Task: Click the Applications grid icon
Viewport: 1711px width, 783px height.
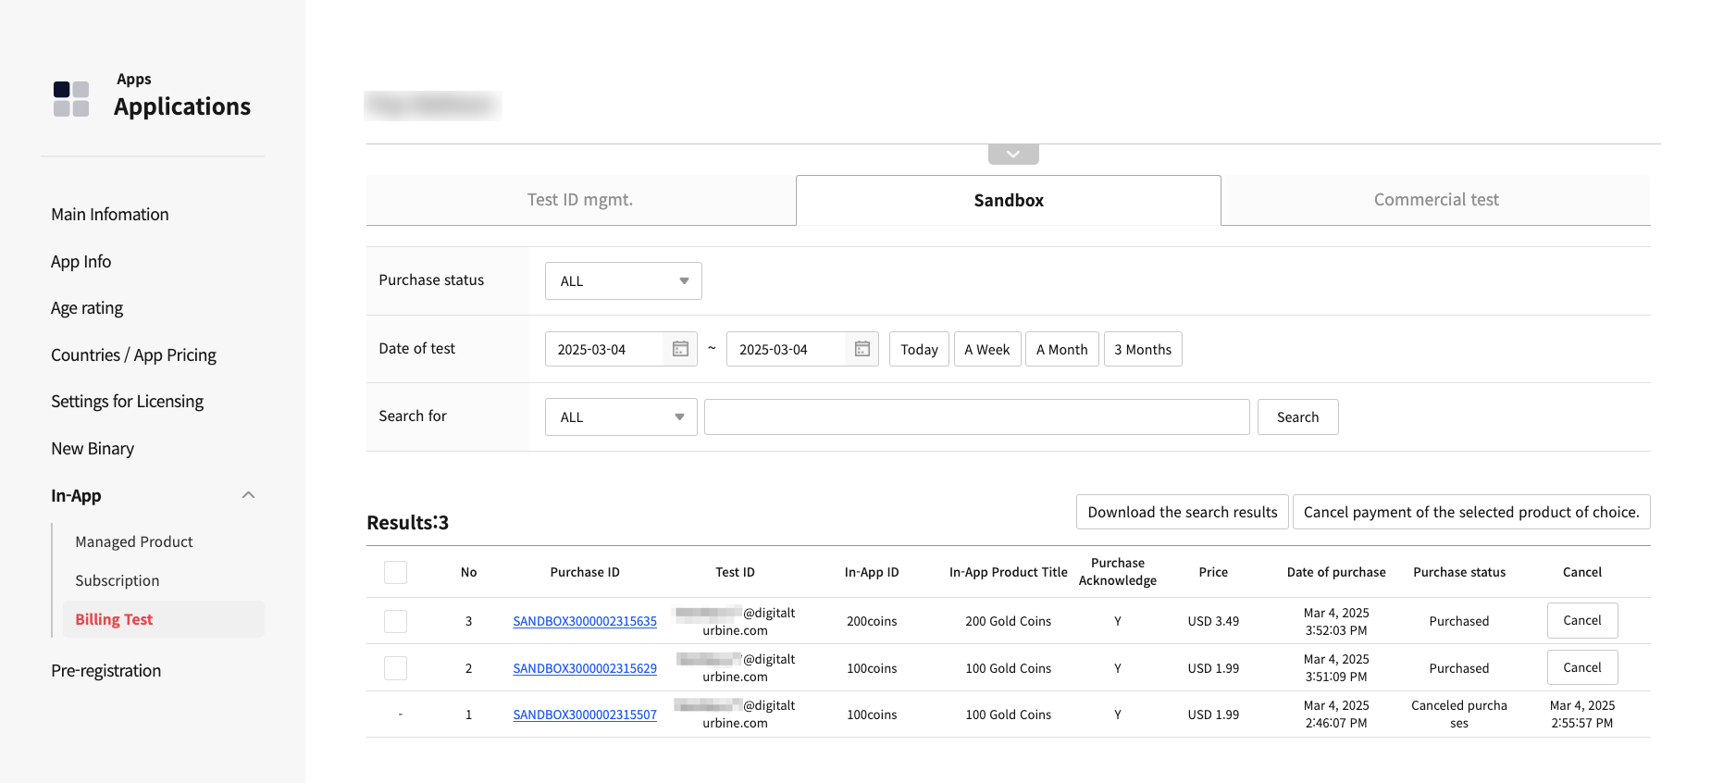Action: coord(71,99)
